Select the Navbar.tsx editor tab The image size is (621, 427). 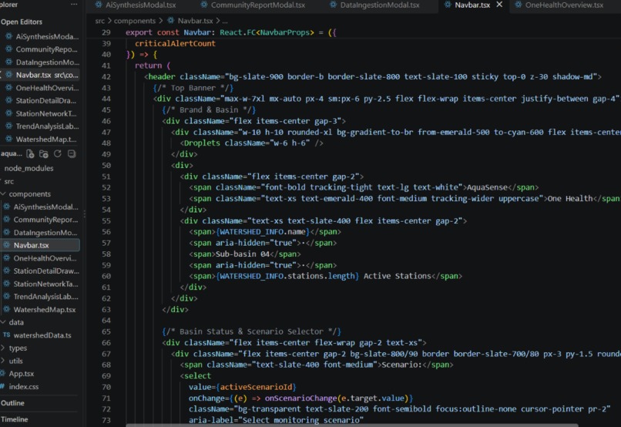472,5
